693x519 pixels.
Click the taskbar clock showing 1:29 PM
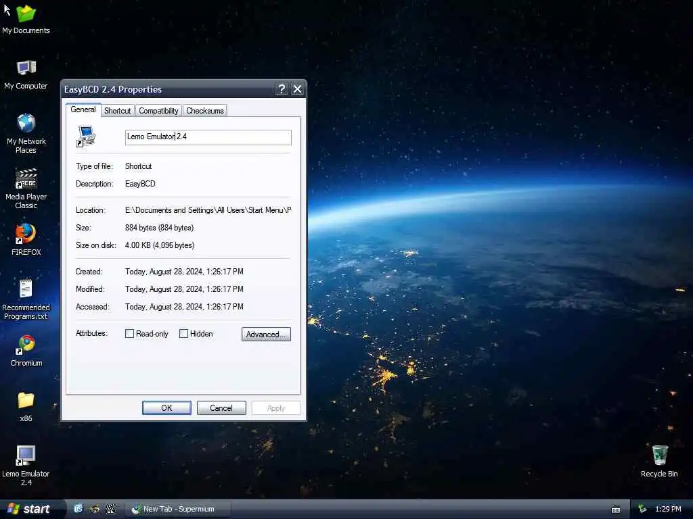point(668,509)
